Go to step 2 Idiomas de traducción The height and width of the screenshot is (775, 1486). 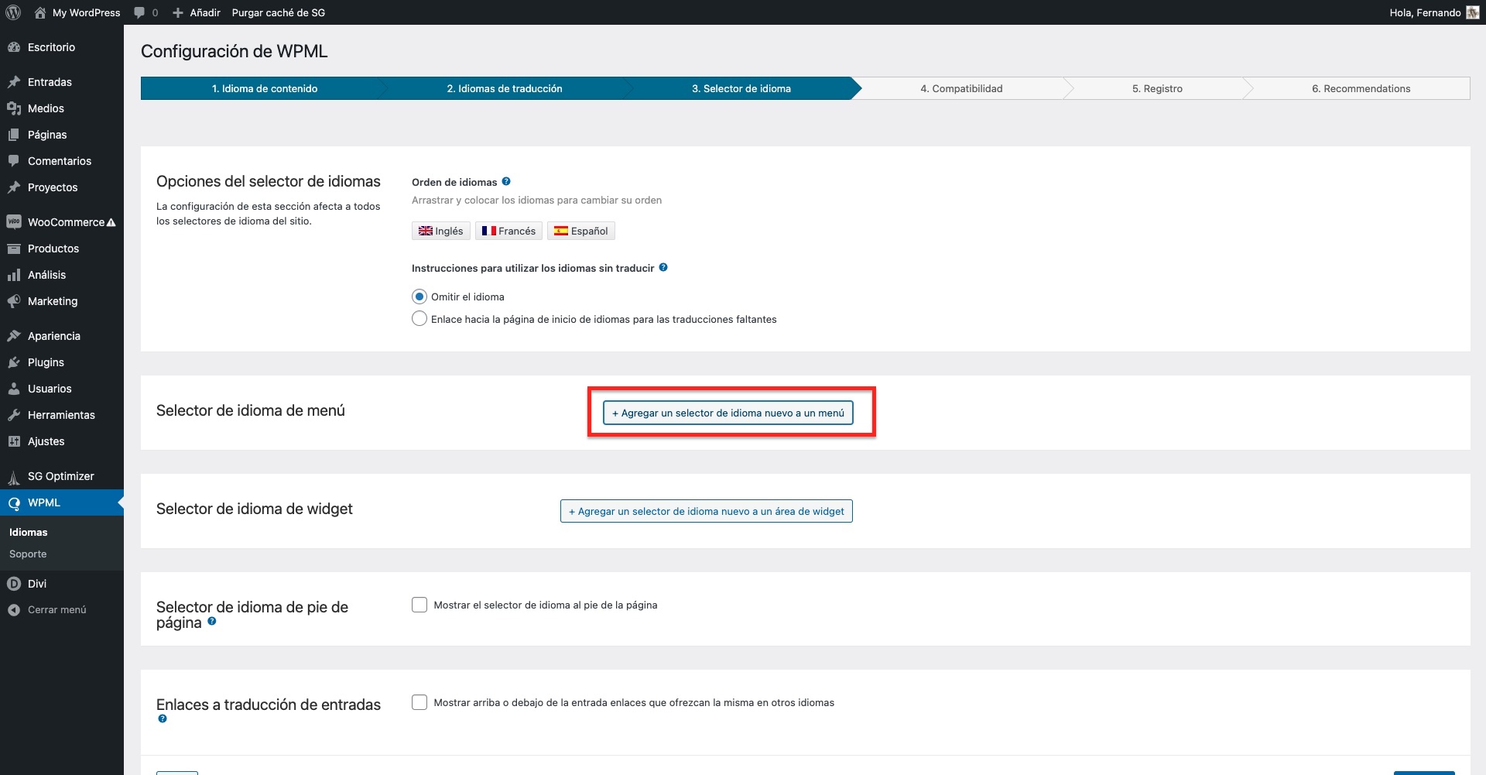[x=504, y=88]
